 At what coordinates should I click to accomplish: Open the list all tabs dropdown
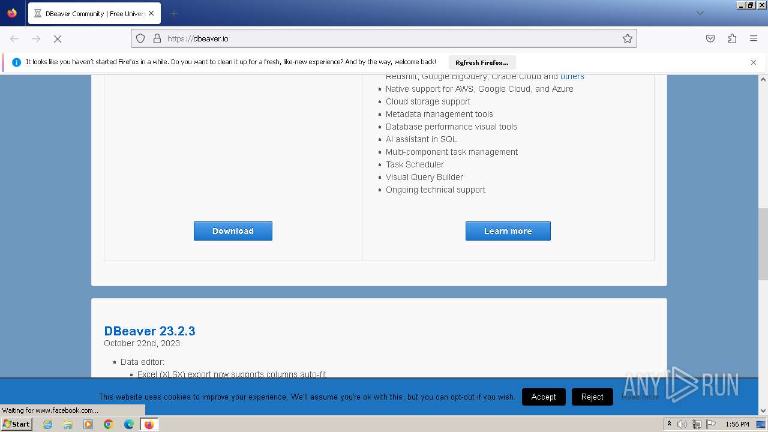[x=700, y=13]
